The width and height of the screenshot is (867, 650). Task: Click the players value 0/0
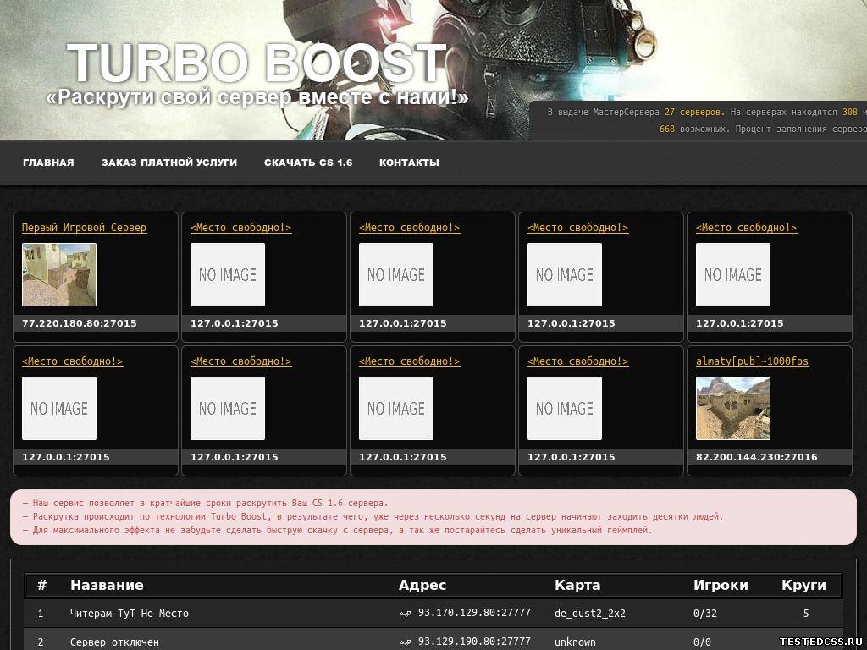(x=702, y=642)
